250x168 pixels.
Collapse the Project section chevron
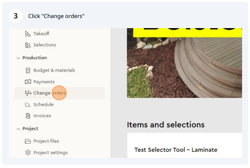(x=18, y=129)
